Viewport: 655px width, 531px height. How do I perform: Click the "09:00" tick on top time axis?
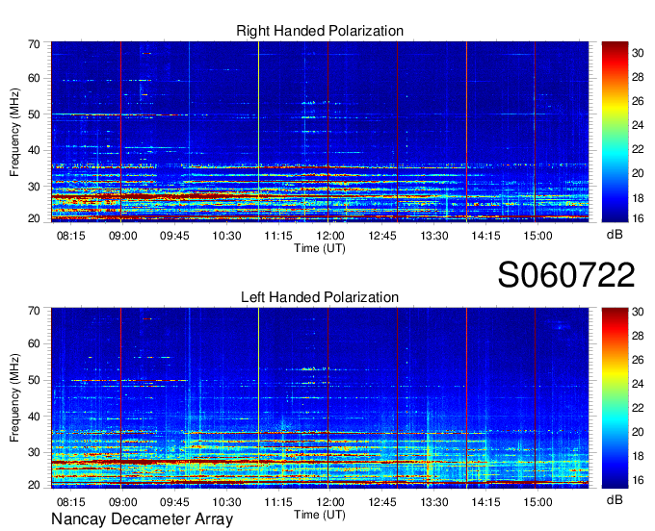(x=123, y=236)
